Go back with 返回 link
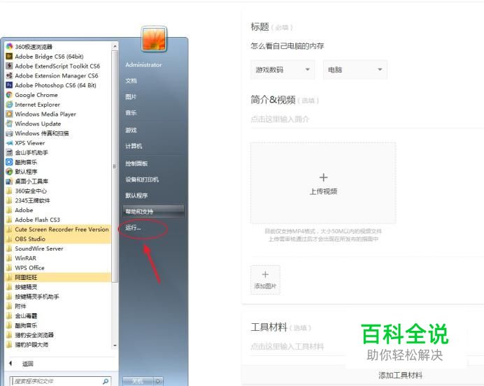 point(27,364)
